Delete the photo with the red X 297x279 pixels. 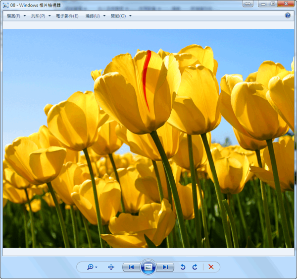211,267
